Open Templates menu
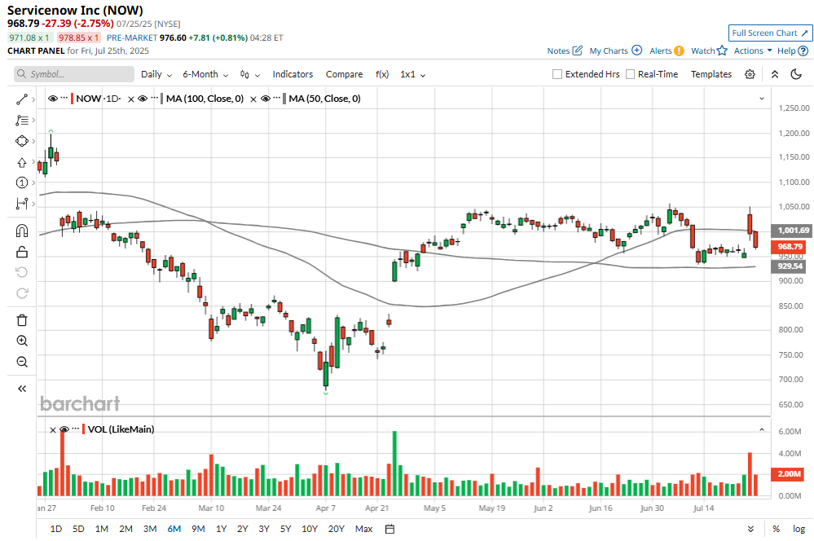 tap(711, 74)
